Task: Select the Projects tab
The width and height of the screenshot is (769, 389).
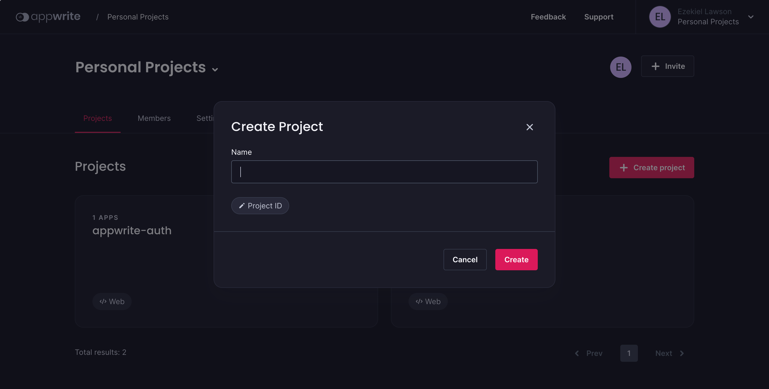Action: (97, 118)
